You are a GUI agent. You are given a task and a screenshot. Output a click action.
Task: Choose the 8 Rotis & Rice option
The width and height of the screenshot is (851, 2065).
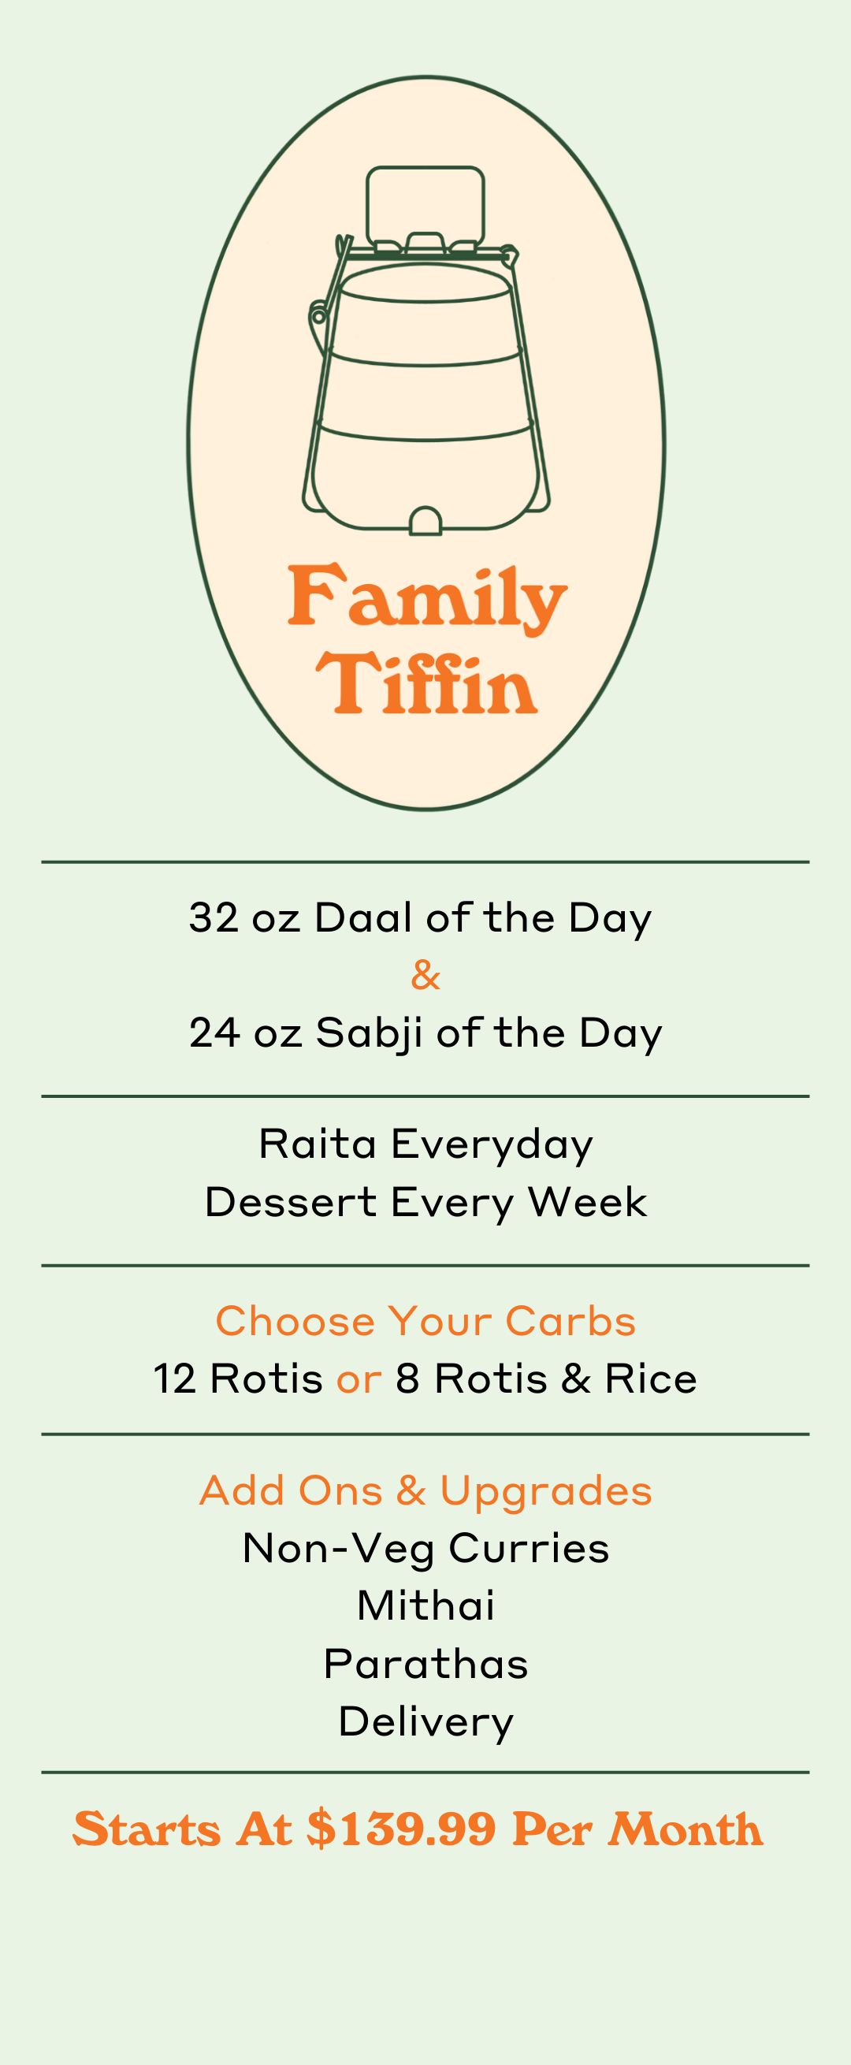(x=547, y=1379)
